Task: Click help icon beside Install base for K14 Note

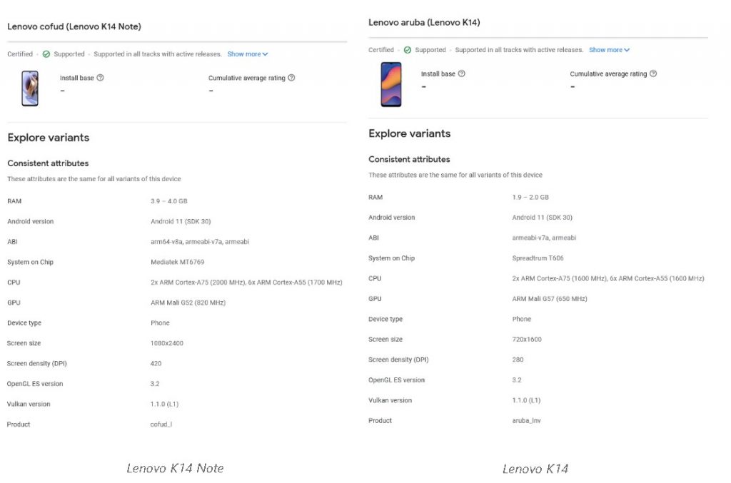Action: click(x=101, y=78)
